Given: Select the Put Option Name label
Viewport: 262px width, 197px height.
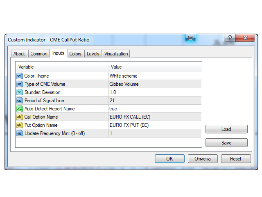Looking at the screenshot, I should coord(41,125).
